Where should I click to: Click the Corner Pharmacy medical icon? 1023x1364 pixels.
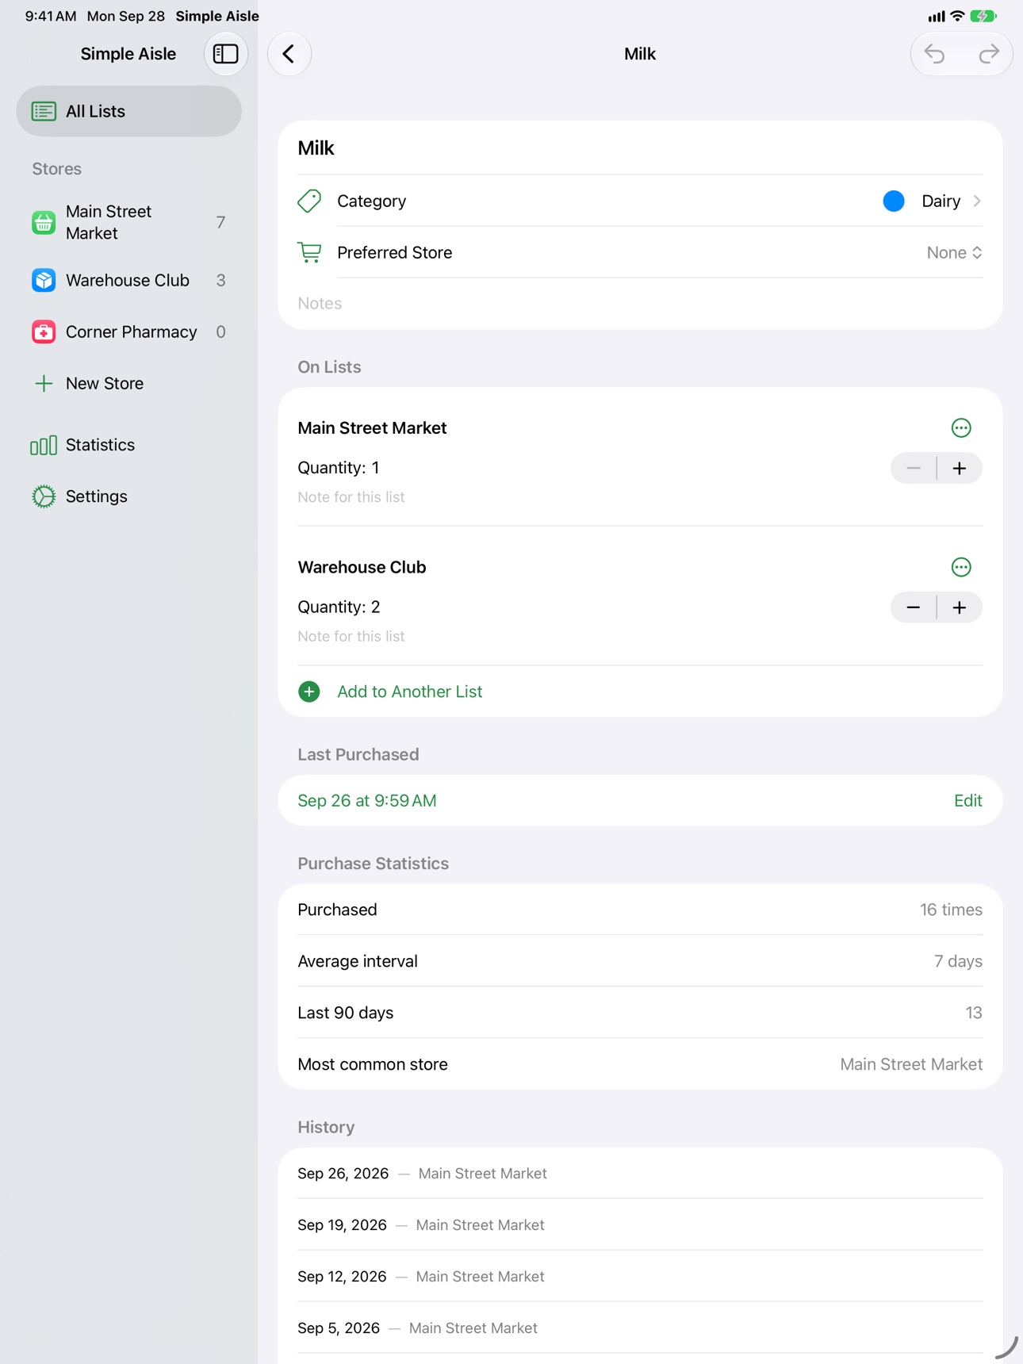point(44,331)
